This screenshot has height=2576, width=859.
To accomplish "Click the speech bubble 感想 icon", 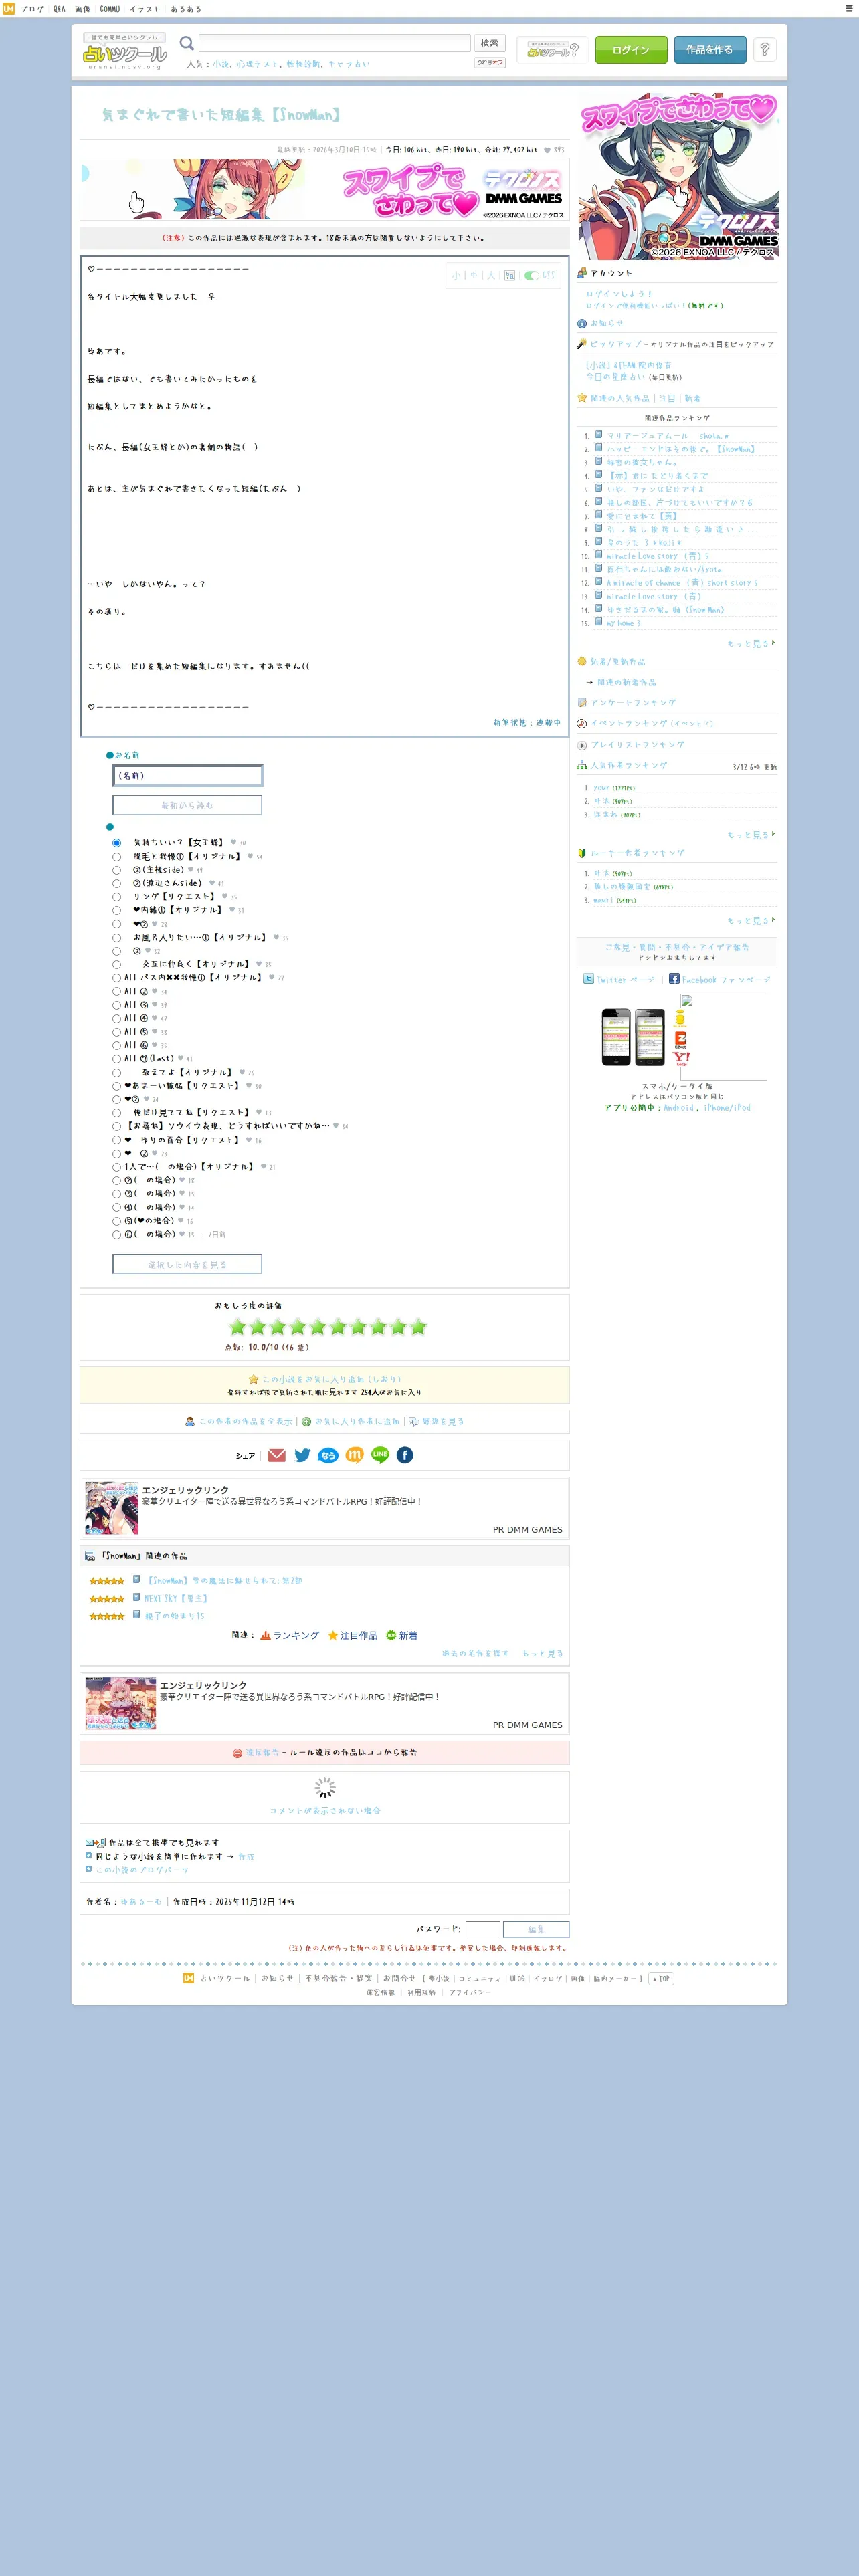I will pyautogui.click(x=414, y=1421).
